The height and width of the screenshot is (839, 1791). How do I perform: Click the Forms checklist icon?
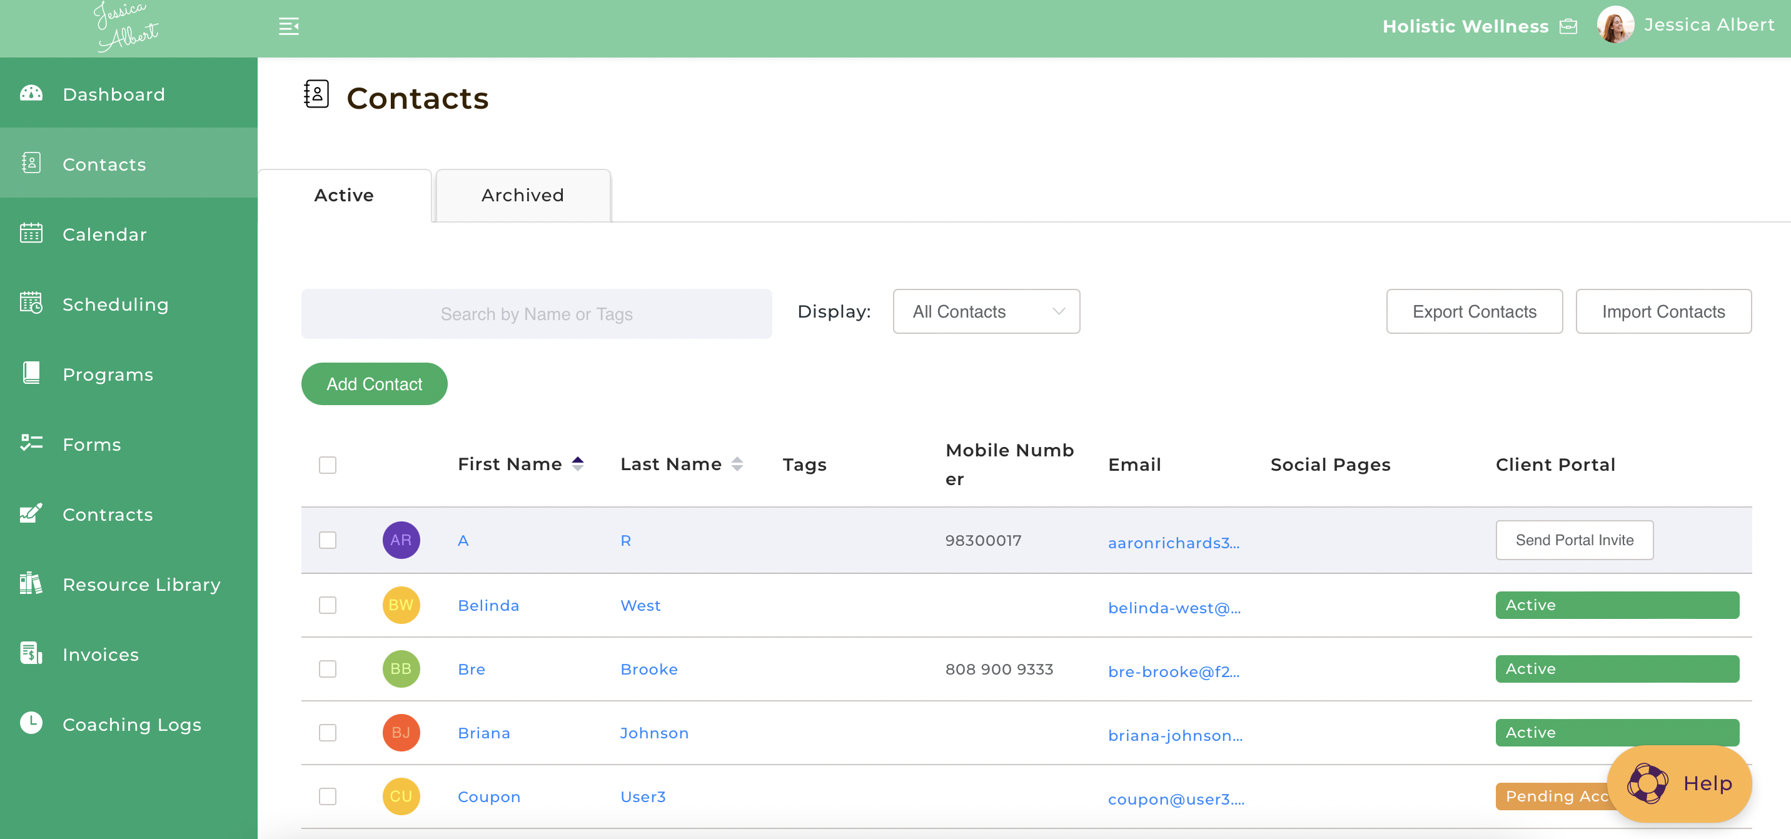pyautogui.click(x=31, y=443)
